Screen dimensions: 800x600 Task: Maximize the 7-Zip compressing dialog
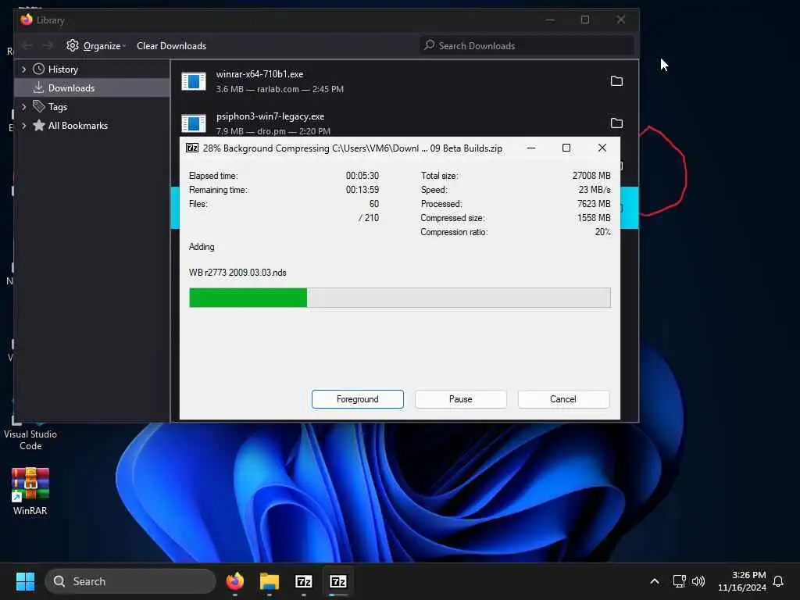(x=566, y=148)
